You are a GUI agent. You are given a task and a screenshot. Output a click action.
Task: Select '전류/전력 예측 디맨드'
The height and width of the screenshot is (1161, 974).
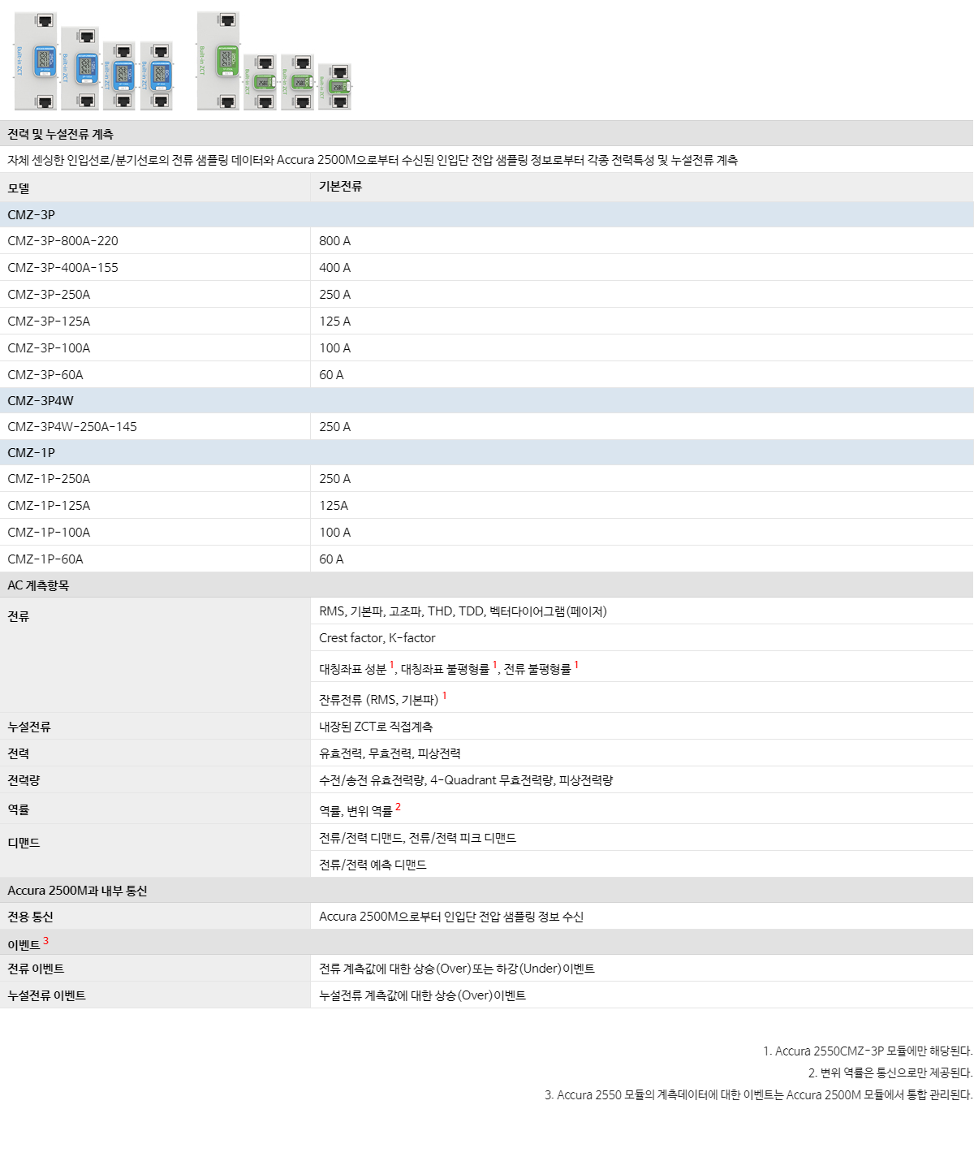tap(373, 865)
